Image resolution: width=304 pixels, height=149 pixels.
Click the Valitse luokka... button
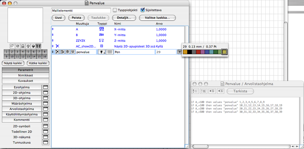pyautogui.click(x=157, y=18)
